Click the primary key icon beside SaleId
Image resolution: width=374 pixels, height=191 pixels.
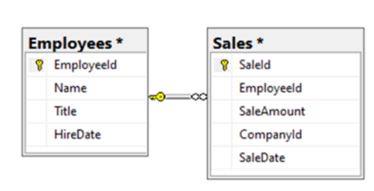click(224, 65)
